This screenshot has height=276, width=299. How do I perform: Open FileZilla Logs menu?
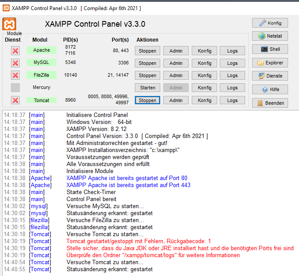232,75
